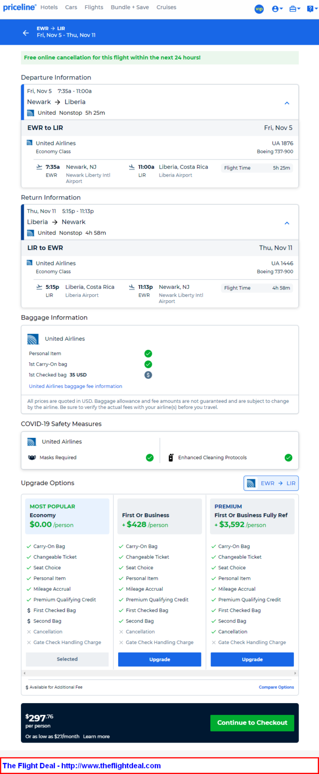Click the Masks Required check icon
This screenshot has height=774, width=319.
click(x=150, y=457)
